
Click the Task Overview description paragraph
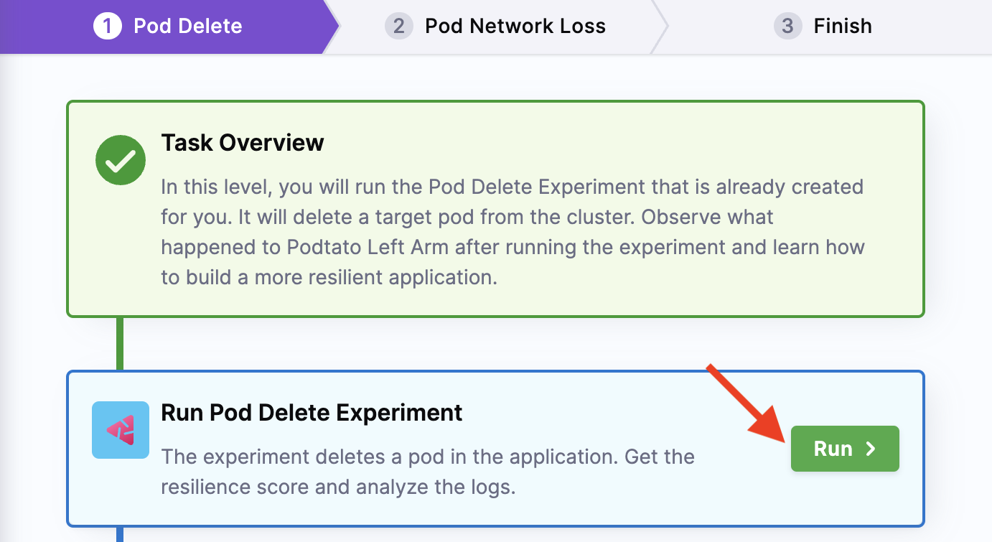512,232
